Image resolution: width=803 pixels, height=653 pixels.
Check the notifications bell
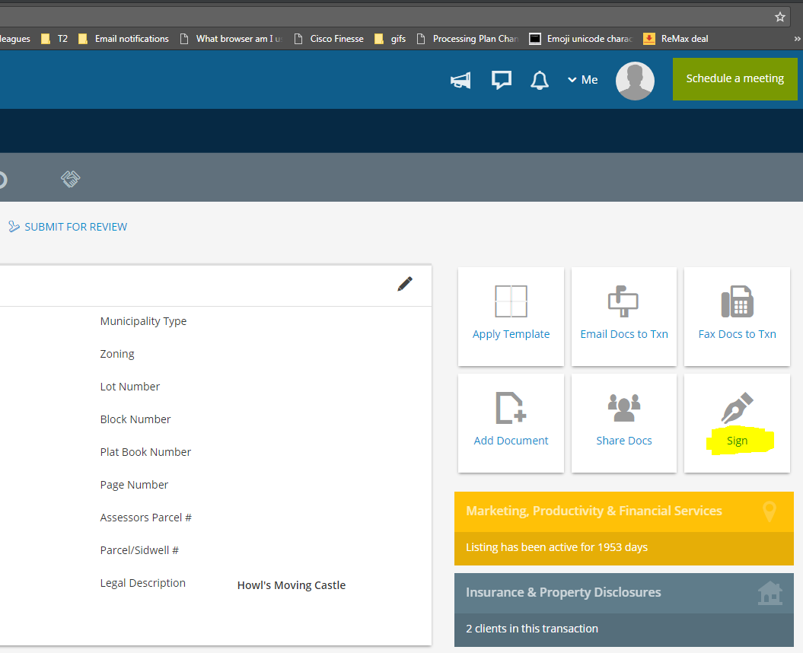[540, 80]
